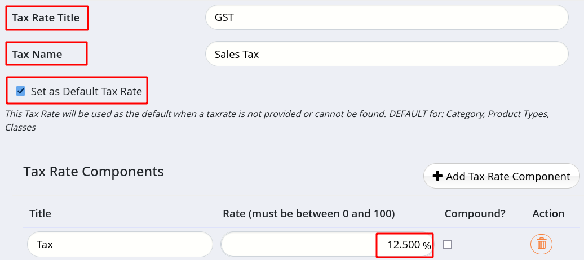The image size is (584, 260).
Task: Click empty area left of 12.500 in rate box
Action: 298,244
